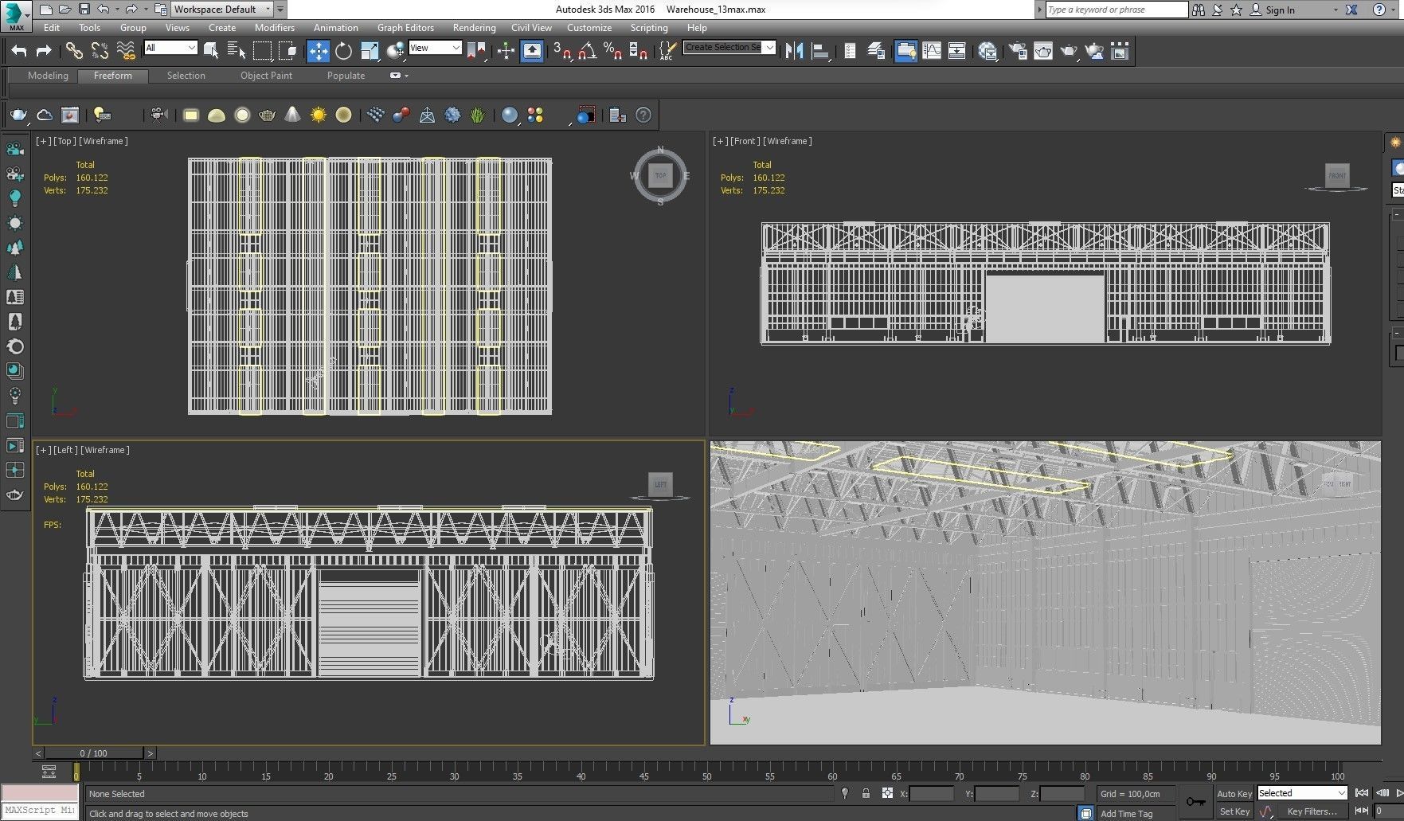Click the Set Key button

coord(1234,811)
